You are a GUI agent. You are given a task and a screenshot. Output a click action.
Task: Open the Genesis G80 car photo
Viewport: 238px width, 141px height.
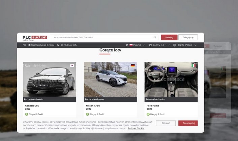[50, 79]
